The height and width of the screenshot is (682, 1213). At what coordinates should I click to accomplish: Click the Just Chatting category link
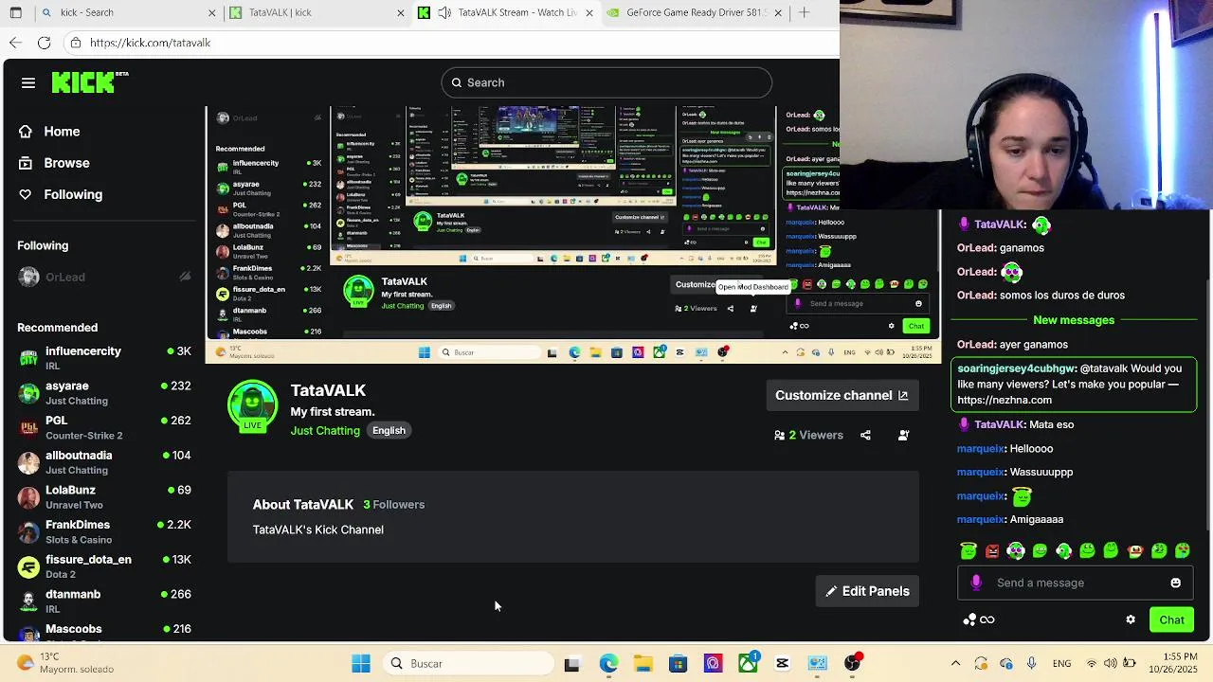coord(325,430)
